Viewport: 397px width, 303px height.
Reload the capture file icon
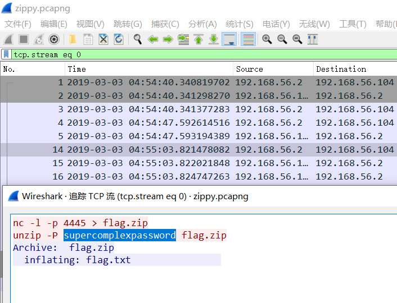[x=119, y=39]
